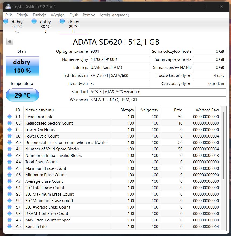Click status dot for SLC Minimum Erase Count
The image size is (231, 236).
point(9,201)
